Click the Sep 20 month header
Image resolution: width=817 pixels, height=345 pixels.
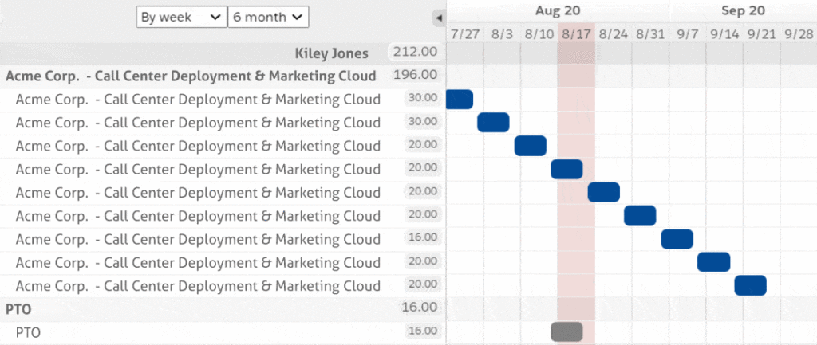point(743,10)
